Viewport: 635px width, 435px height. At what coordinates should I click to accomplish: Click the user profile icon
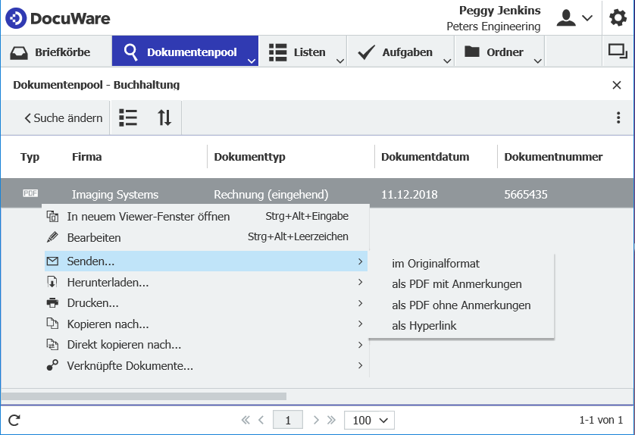tap(566, 18)
